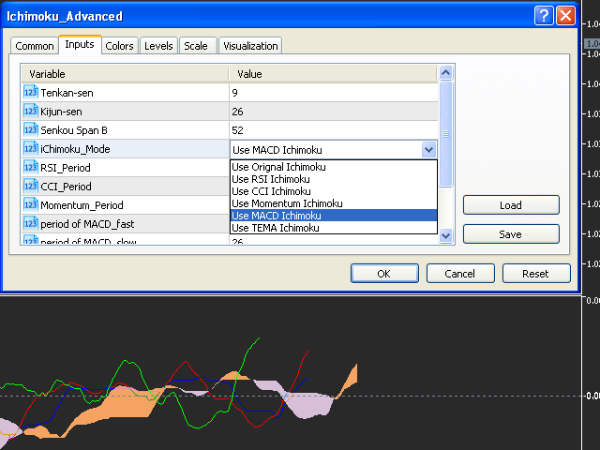Click the iChimoku_Mode variable icon

pos(30,148)
